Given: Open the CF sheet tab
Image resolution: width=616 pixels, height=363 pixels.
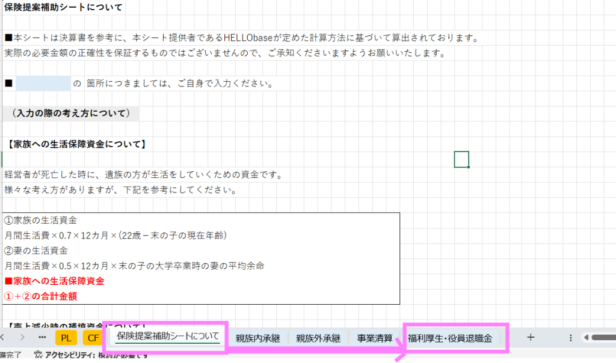Looking at the screenshot, I should coord(93,338).
